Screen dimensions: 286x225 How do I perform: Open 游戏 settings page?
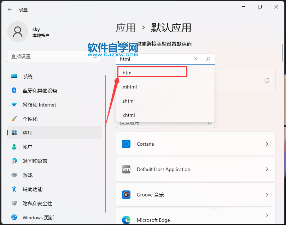54,175
